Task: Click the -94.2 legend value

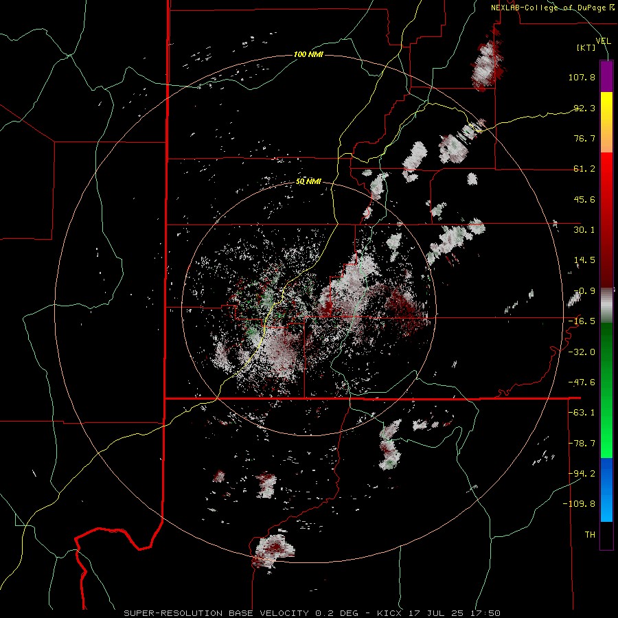Action: (582, 473)
